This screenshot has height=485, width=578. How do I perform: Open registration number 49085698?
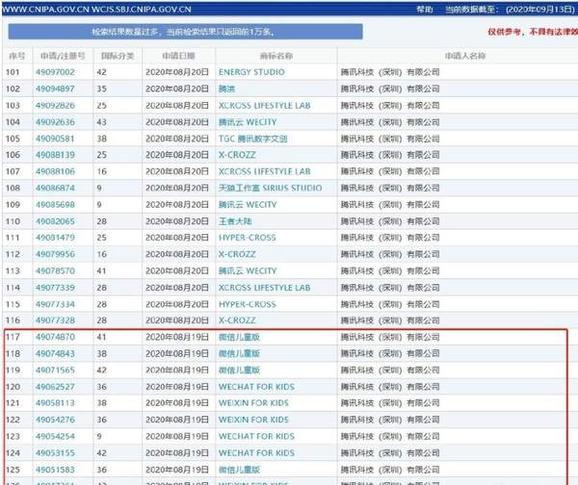(55, 204)
